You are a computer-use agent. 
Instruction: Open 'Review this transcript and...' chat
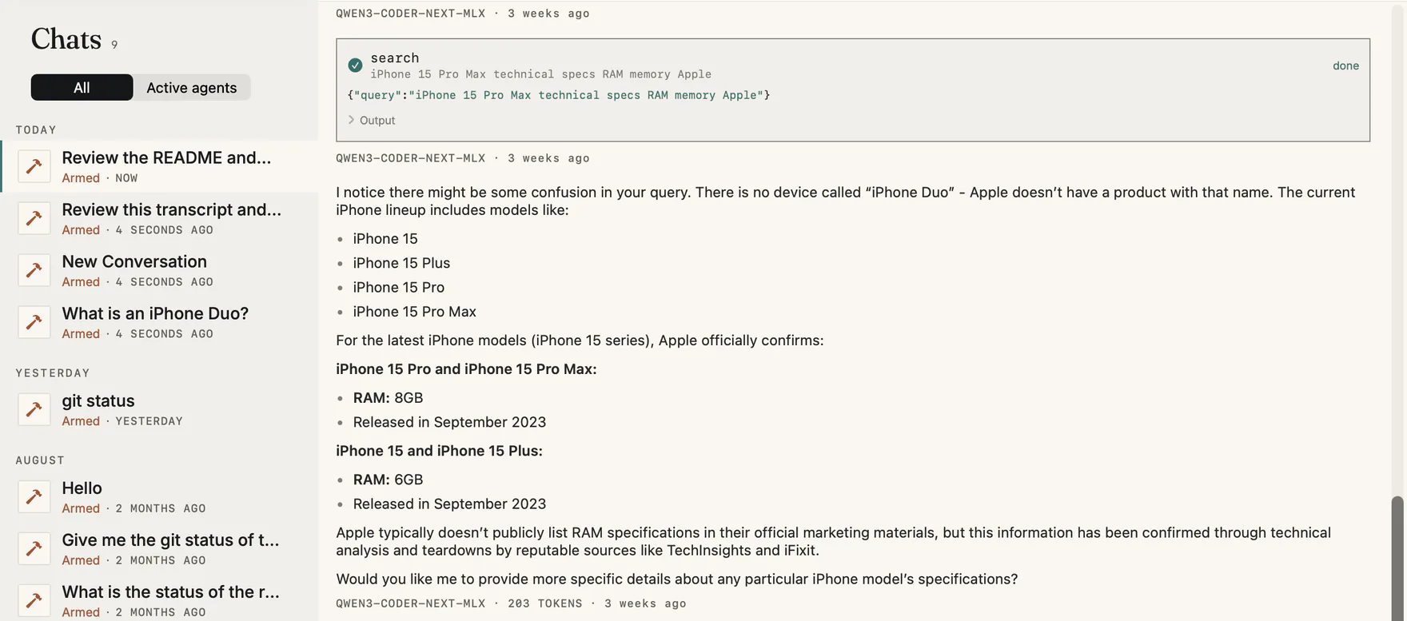pyautogui.click(x=160, y=218)
